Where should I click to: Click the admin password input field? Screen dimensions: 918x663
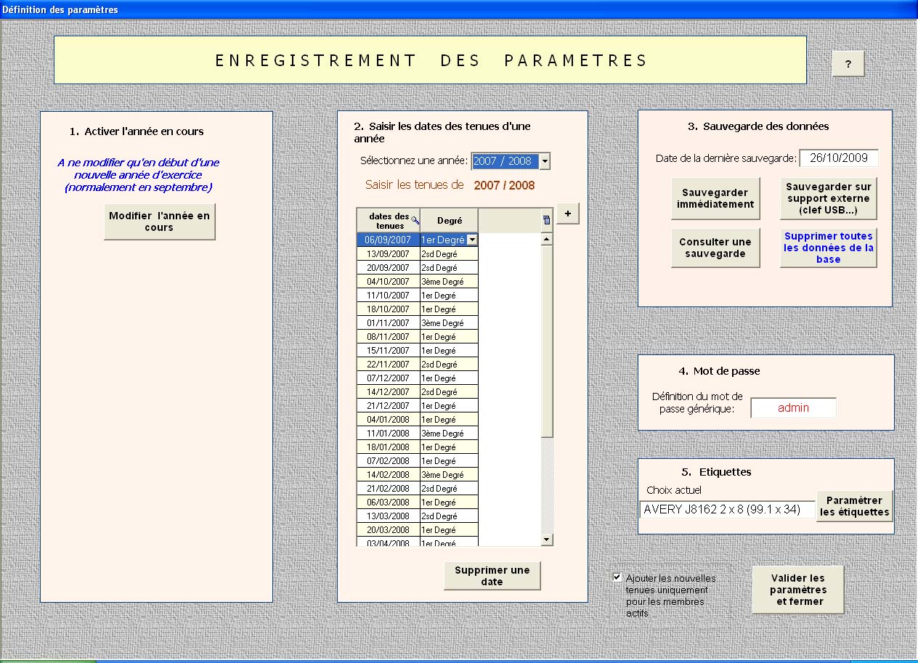click(x=793, y=408)
